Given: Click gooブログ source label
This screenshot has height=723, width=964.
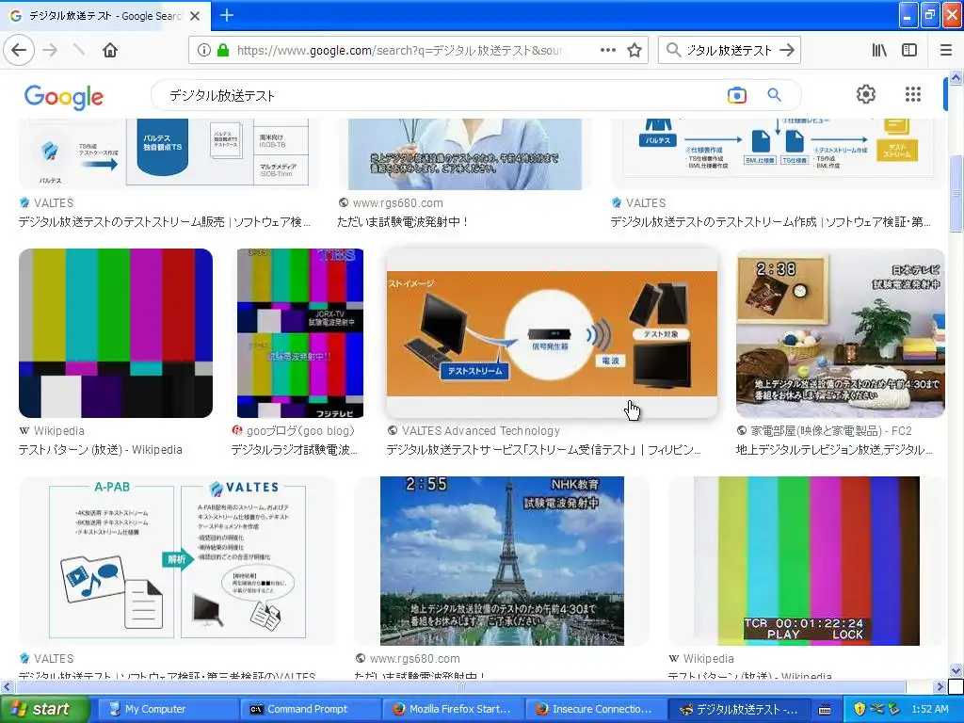Looking at the screenshot, I should tap(300, 431).
